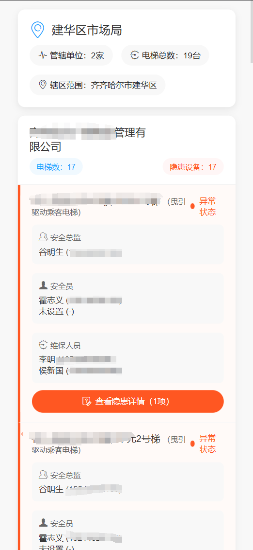
Task: Select the 隐患设备：17 red badge
Action: pos(193,167)
